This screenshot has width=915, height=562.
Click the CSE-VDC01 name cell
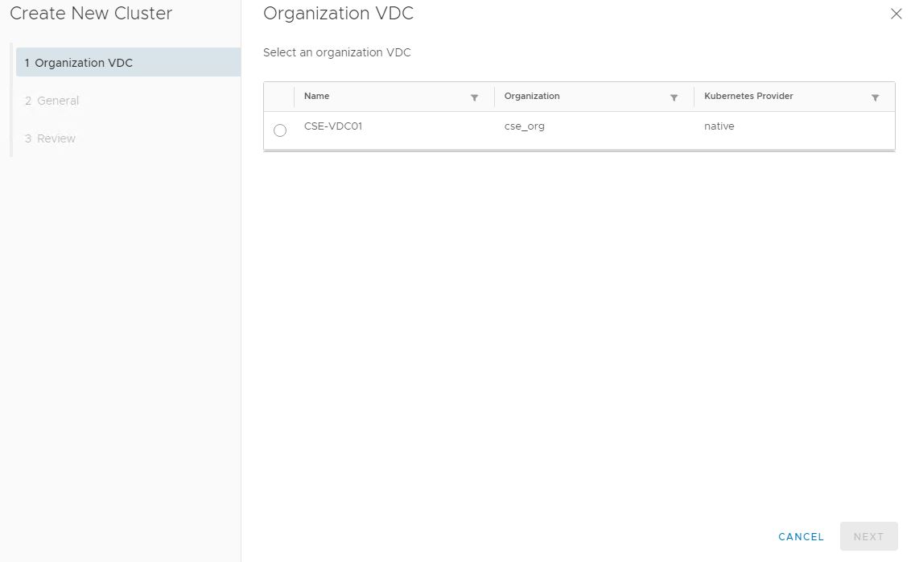pyautogui.click(x=333, y=126)
